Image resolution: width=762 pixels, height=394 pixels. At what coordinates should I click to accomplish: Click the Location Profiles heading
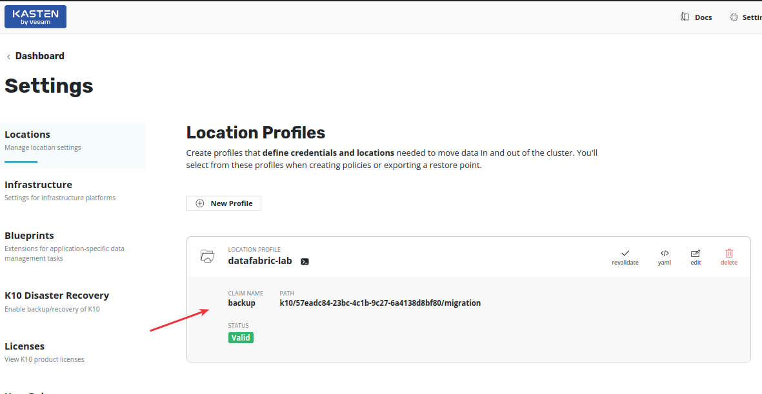pyautogui.click(x=256, y=133)
